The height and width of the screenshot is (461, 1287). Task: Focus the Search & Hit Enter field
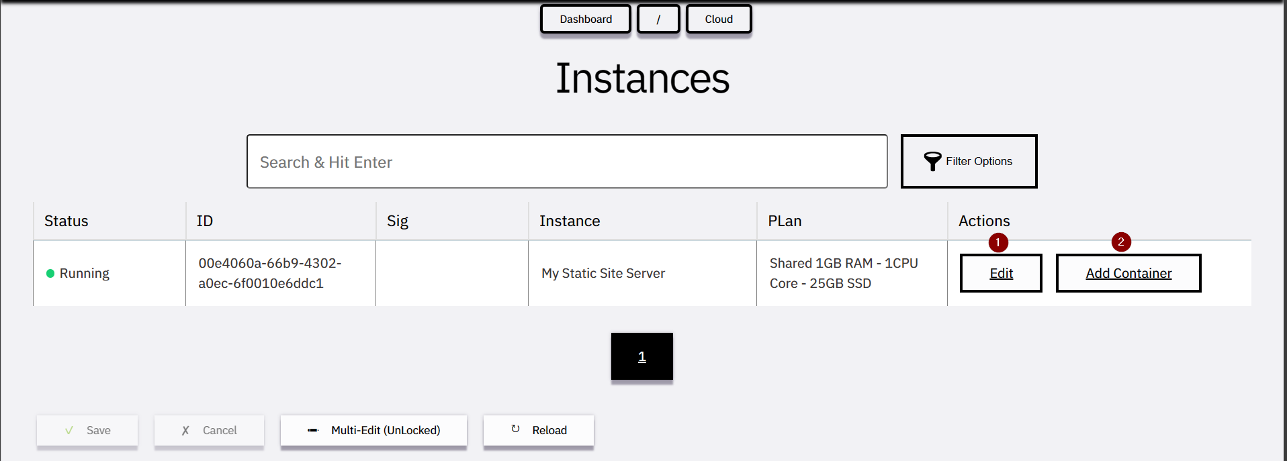pos(567,162)
